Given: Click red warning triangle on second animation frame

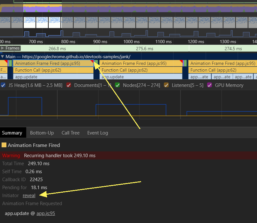Looking at the screenshot, I should 181,62.
